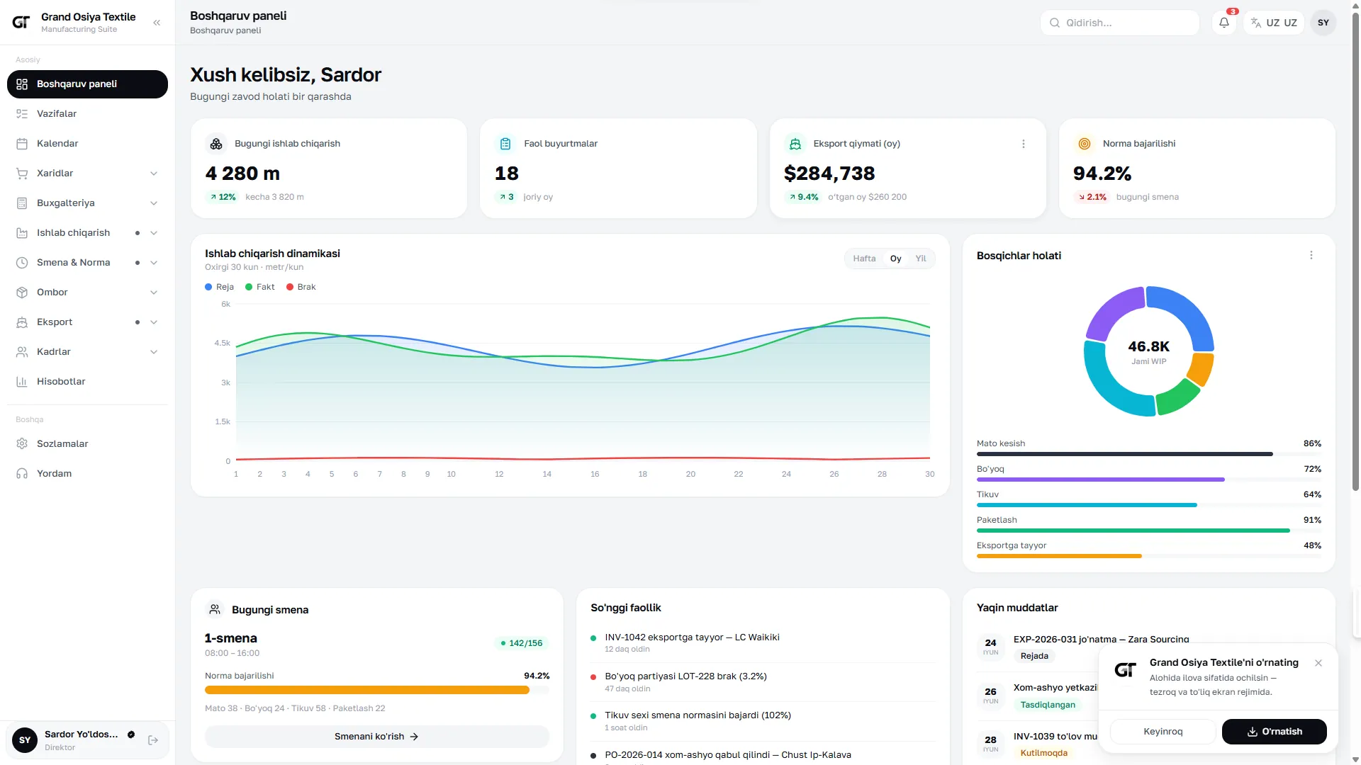Close the install prompt popup
This screenshot has width=1361, height=765.
1318,663
